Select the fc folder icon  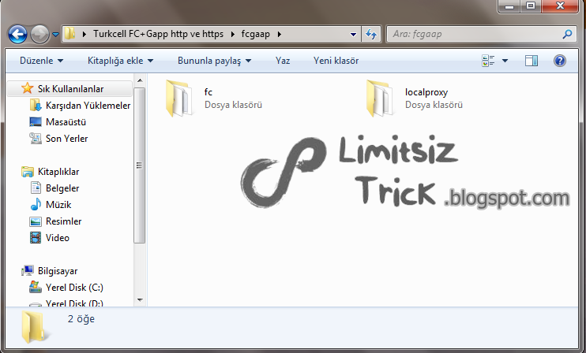[179, 98]
